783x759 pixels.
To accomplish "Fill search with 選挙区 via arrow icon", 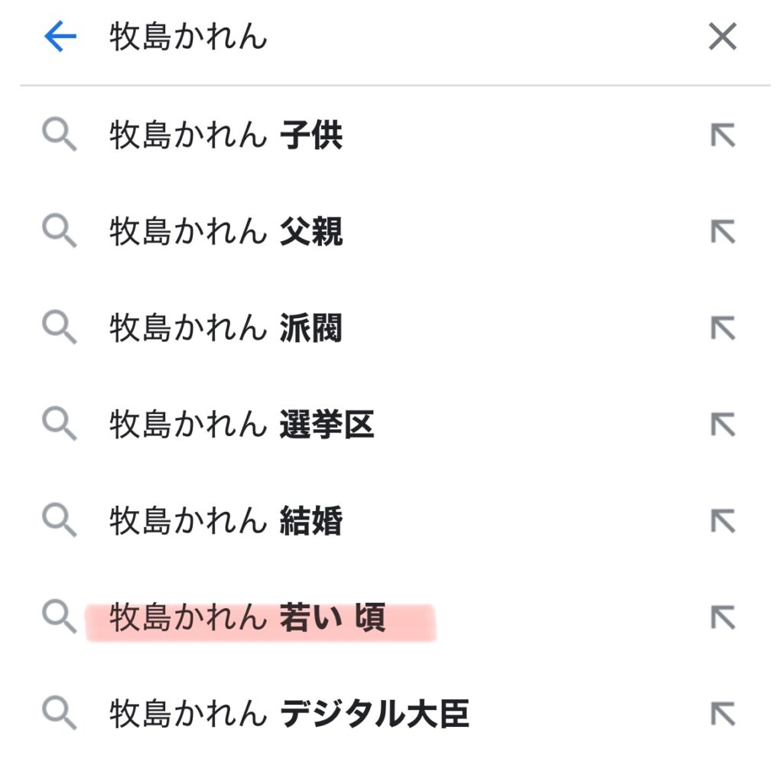I will click(x=722, y=425).
